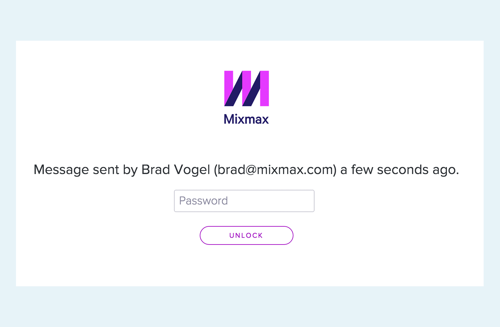Click the leftmost pink bar of the Mixmax logo
500x327 pixels.
tap(228, 84)
